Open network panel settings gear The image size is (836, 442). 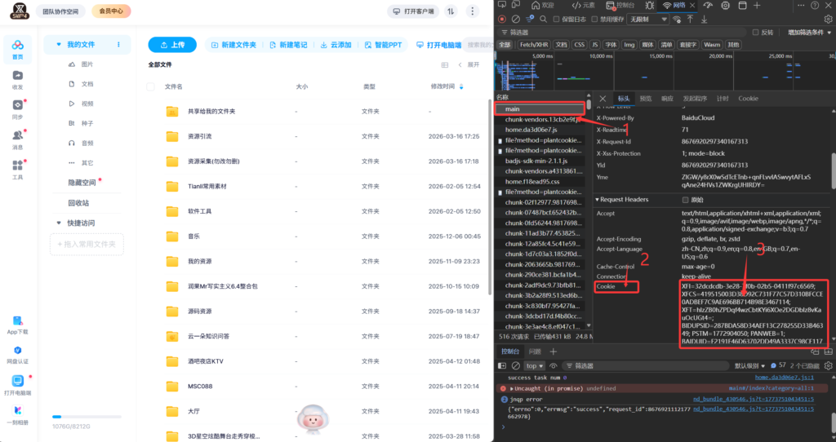pyautogui.click(x=828, y=20)
